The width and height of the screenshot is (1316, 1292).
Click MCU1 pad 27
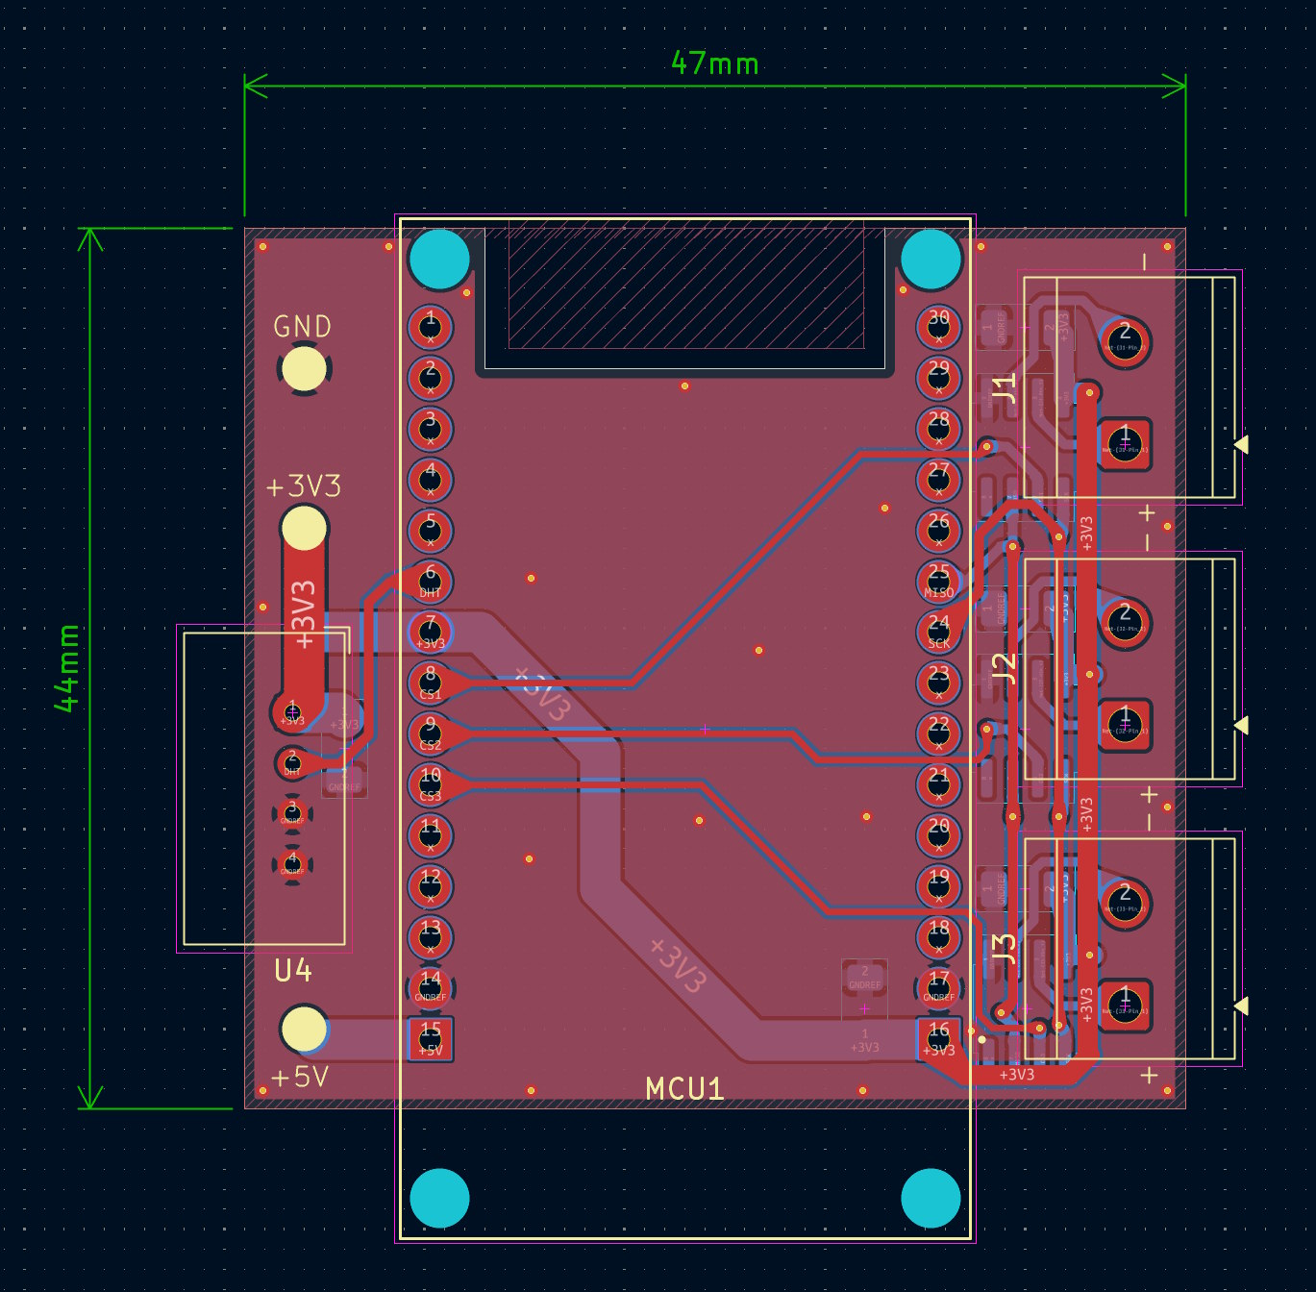click(x=939, y=479)
